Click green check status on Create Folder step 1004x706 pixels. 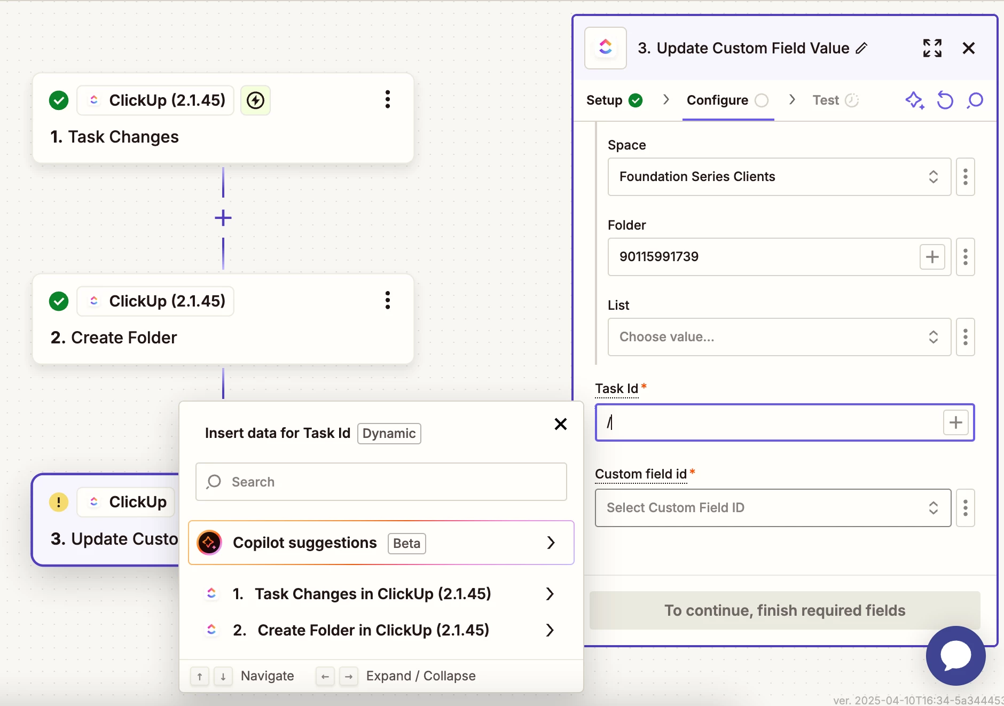point(59,301)
